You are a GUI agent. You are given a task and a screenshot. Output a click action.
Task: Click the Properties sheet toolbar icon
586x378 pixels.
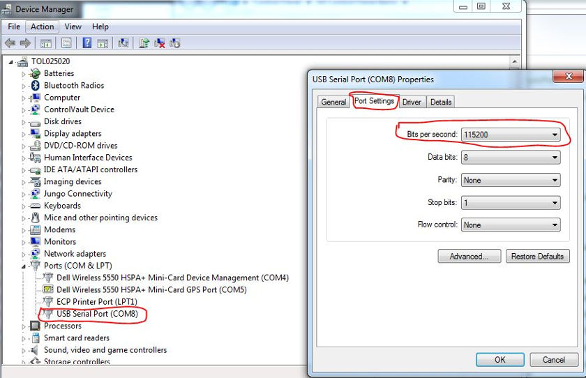pos(66,43)
